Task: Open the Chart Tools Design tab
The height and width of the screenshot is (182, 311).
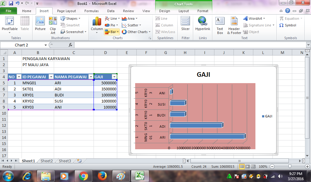Action: click(x=164, y=11)
